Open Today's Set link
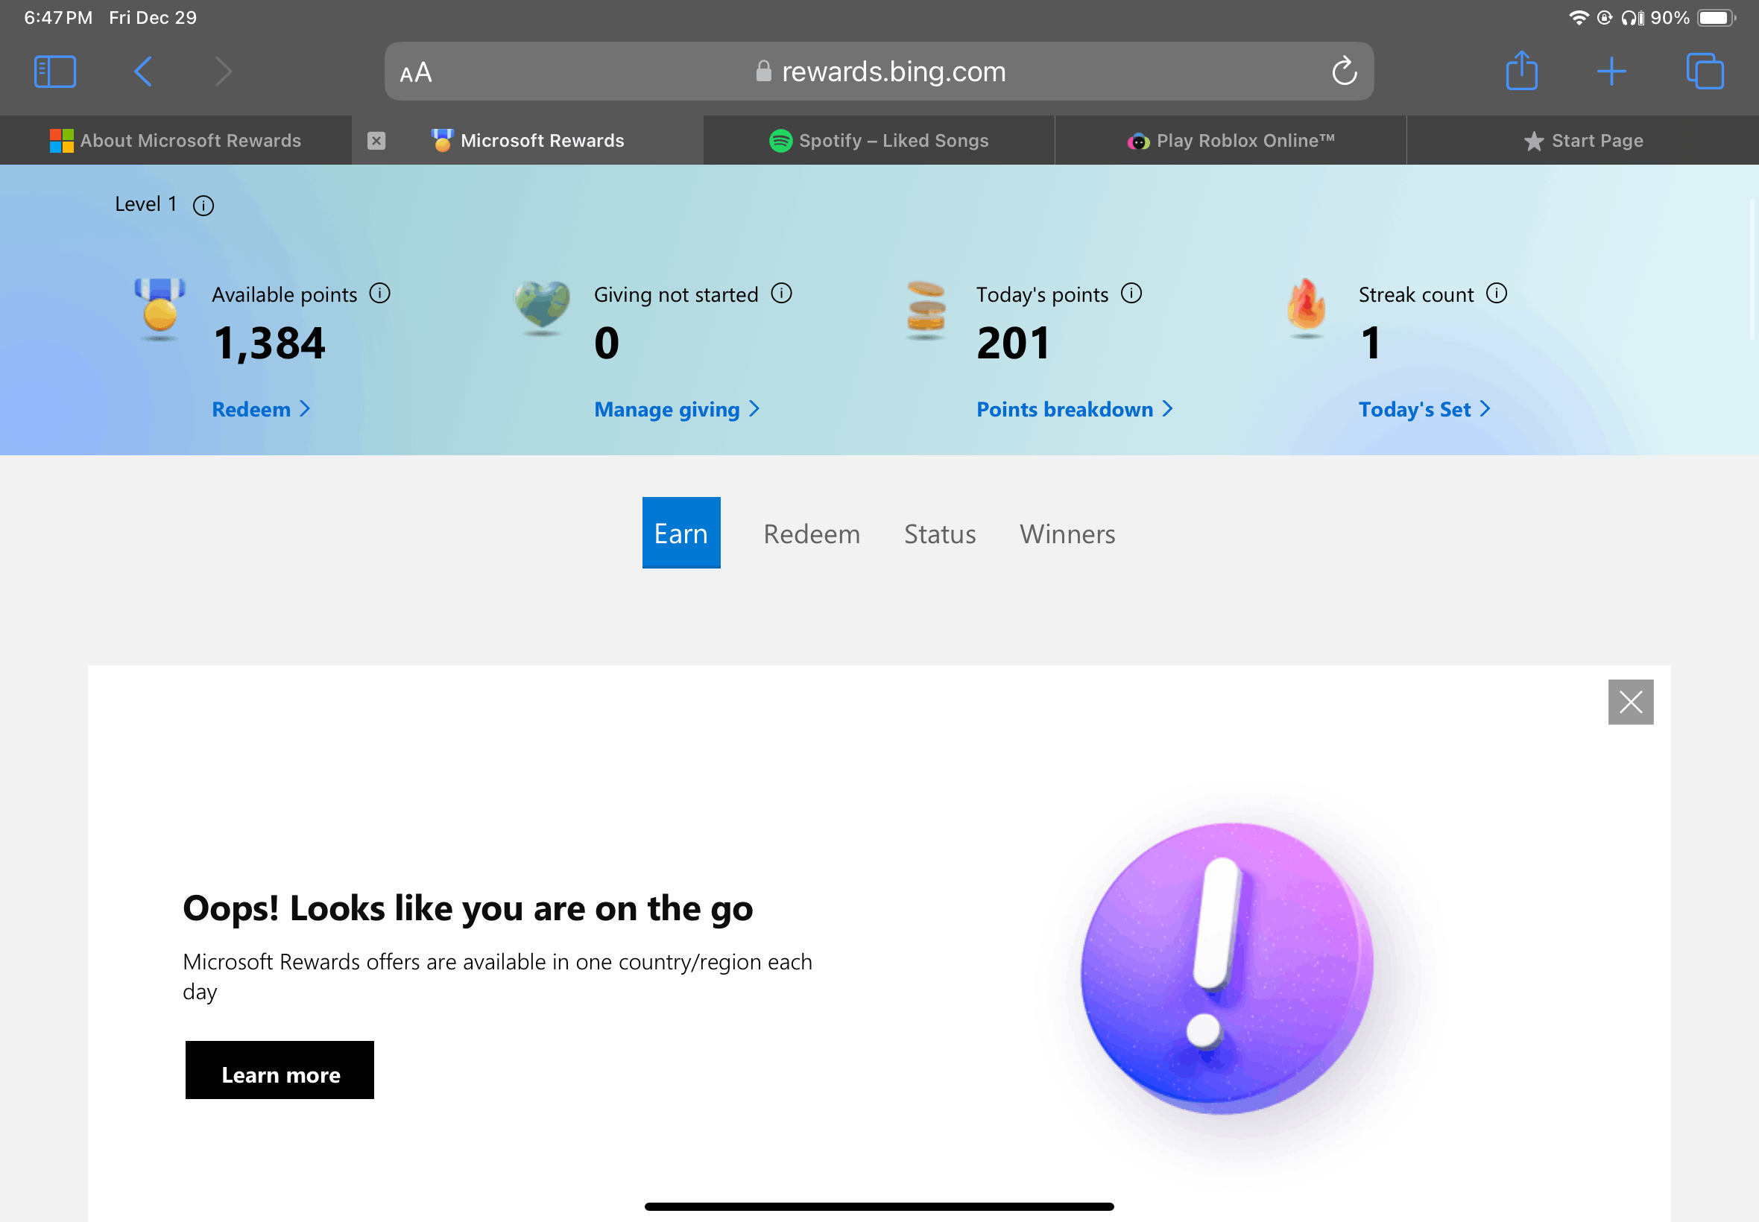The width and height of the screenshot is (1759, 1222). (x=1424, y=410)
